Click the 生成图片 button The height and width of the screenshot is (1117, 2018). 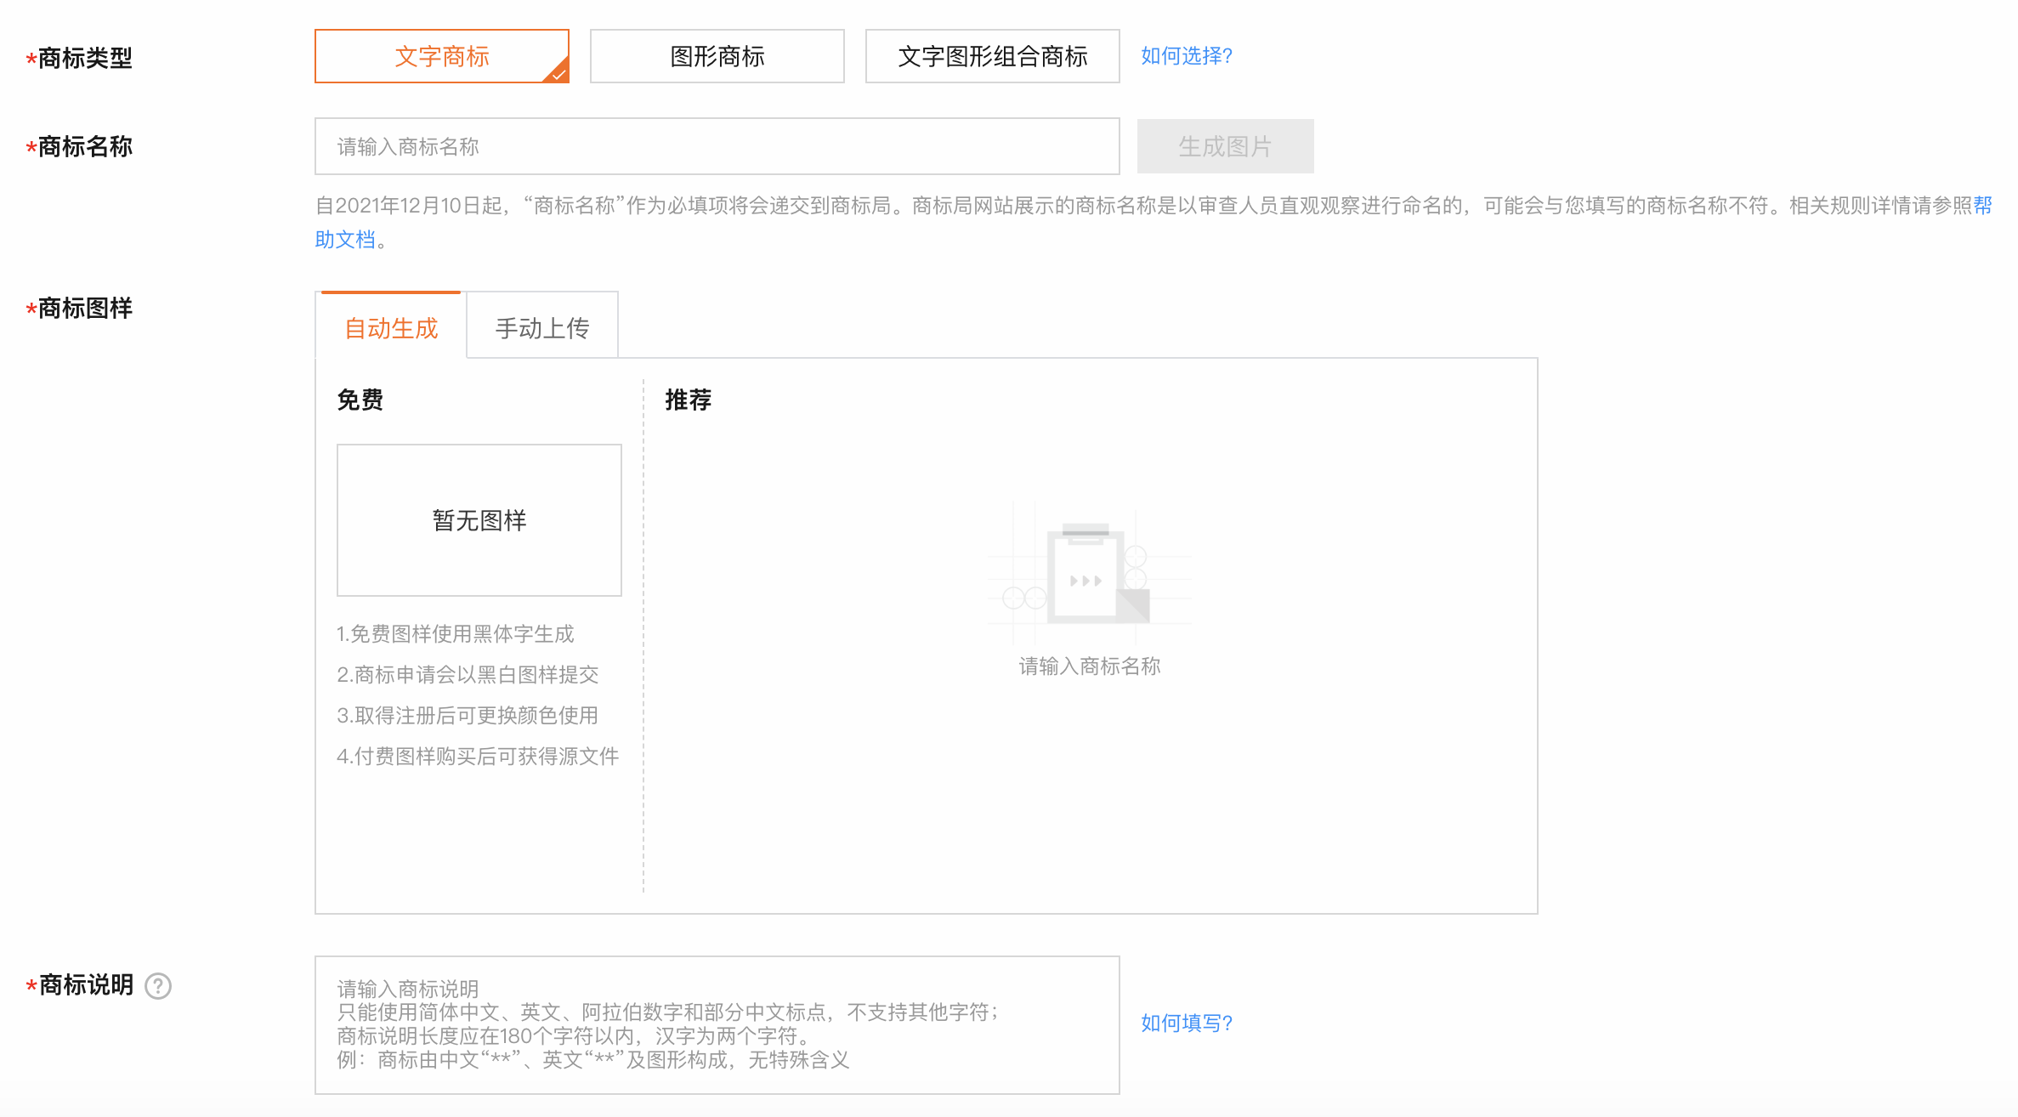tap(1224, 145)
